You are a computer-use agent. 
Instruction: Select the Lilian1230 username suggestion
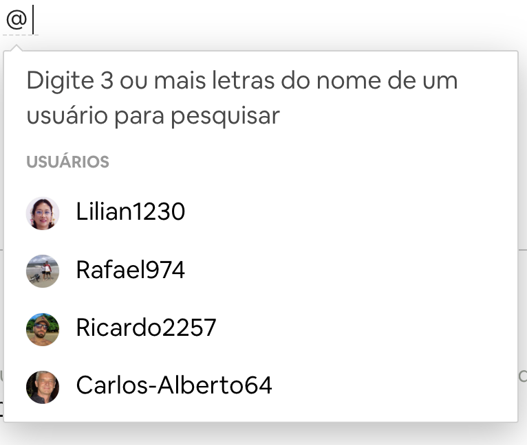(x=130, y=212)
